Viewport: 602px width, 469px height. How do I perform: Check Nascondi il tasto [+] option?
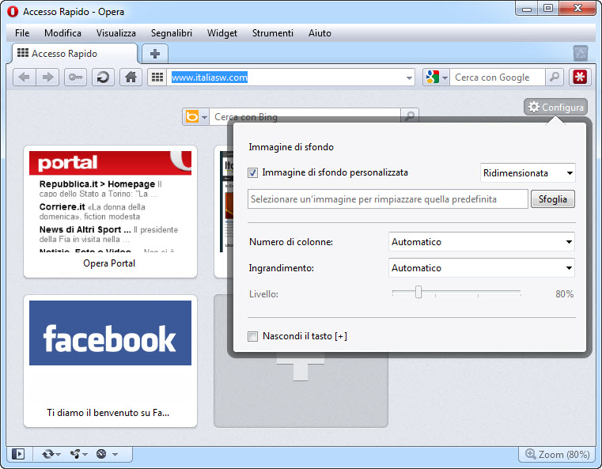(252, 337)
